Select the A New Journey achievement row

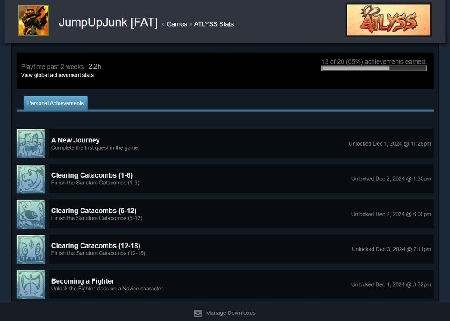point(225,143)
